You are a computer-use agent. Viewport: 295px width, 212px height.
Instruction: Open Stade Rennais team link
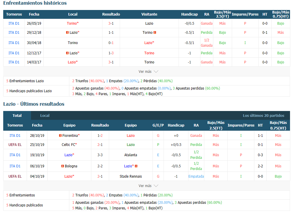click(x=131, y=176)
